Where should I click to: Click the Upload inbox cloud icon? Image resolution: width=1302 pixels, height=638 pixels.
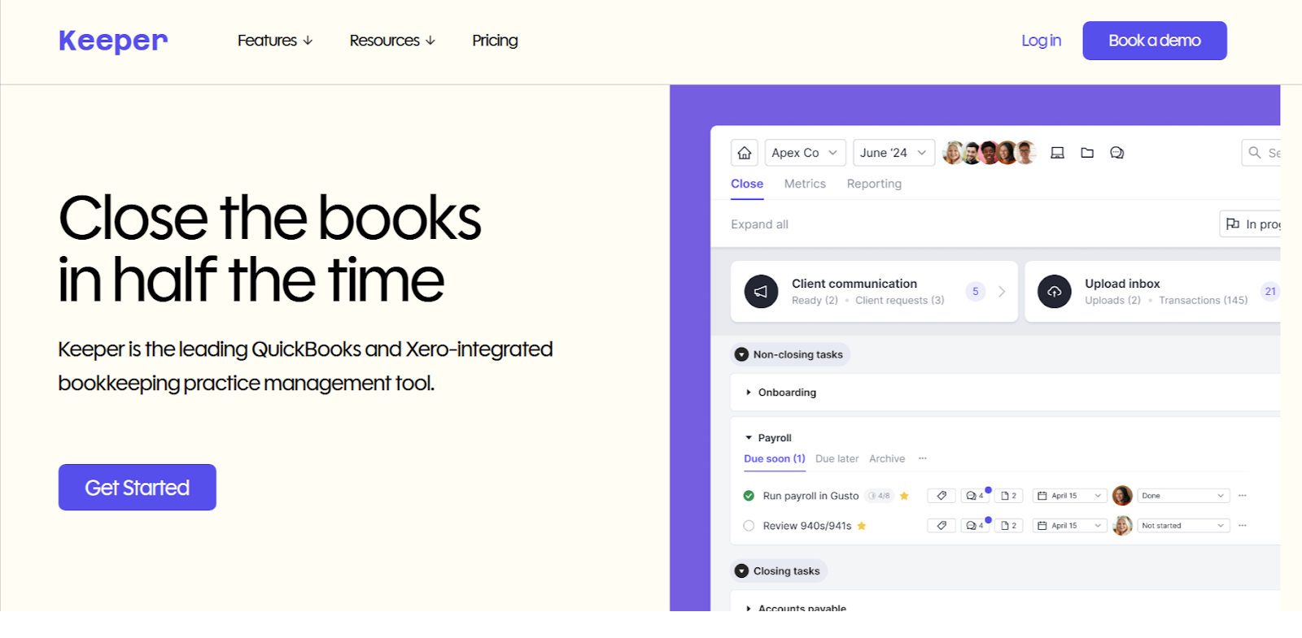click(x=1054, y=292)
